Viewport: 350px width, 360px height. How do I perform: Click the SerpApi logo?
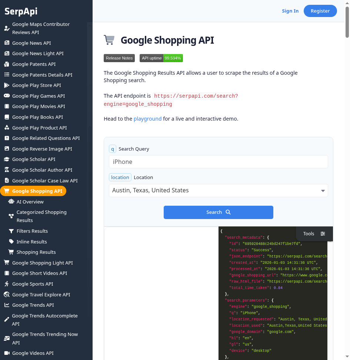tap(21, 11)
